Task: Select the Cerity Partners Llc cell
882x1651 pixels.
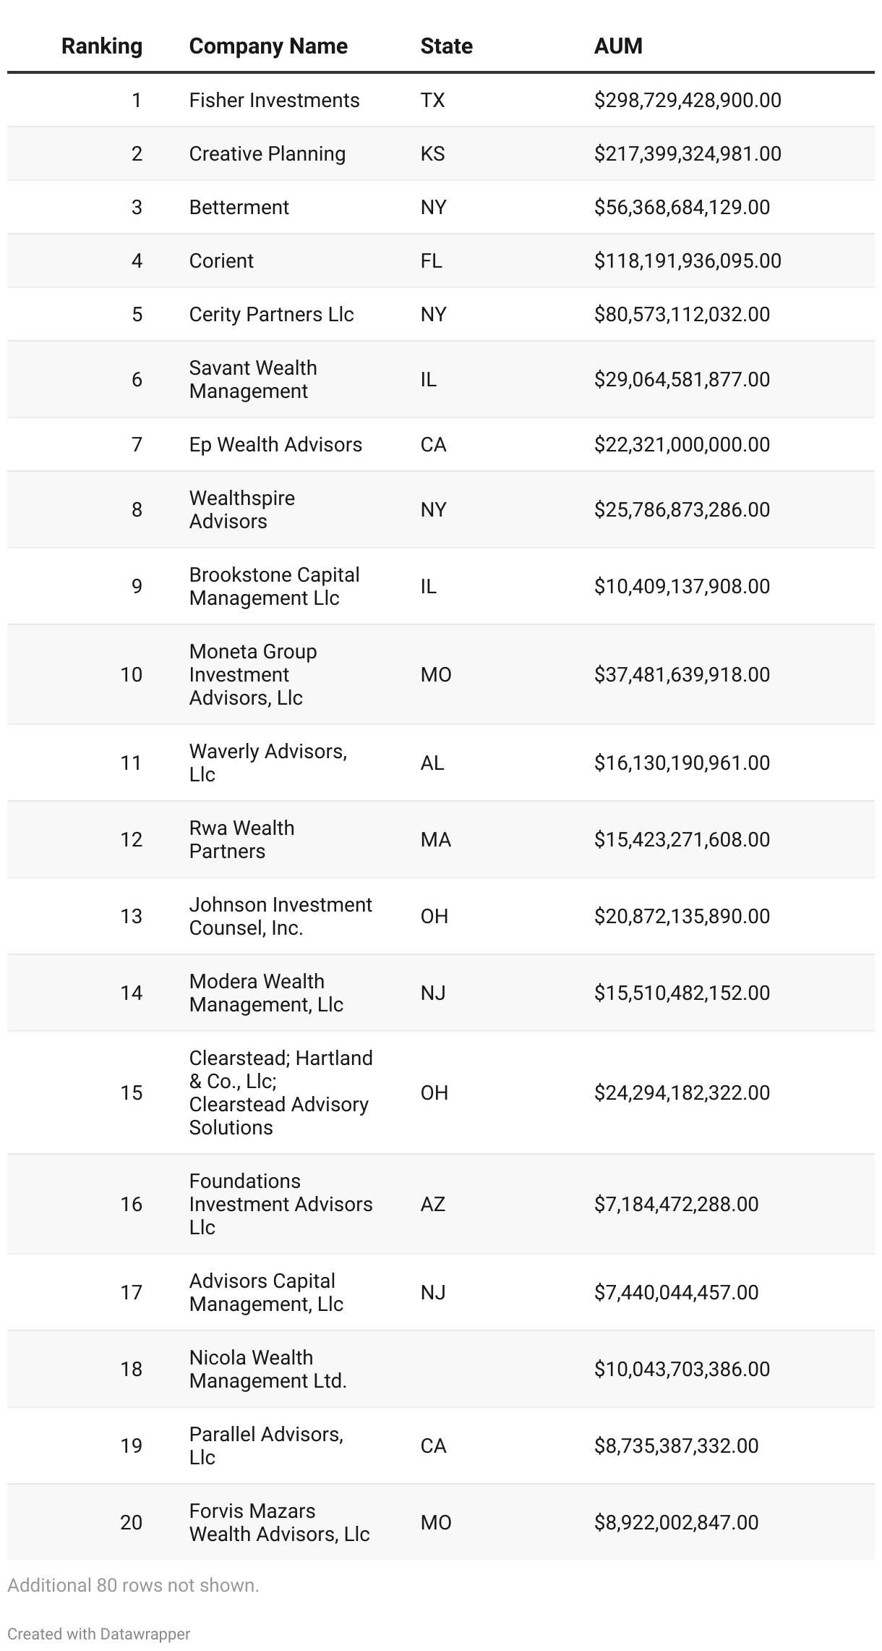Action: pyautogui.click(x=271, y=314)
